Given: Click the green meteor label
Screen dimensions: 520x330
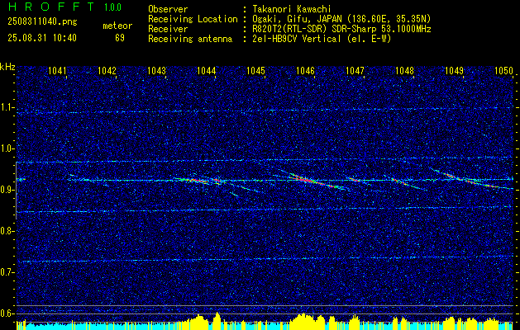Looking at the screenshot, I should pos(117,26).
